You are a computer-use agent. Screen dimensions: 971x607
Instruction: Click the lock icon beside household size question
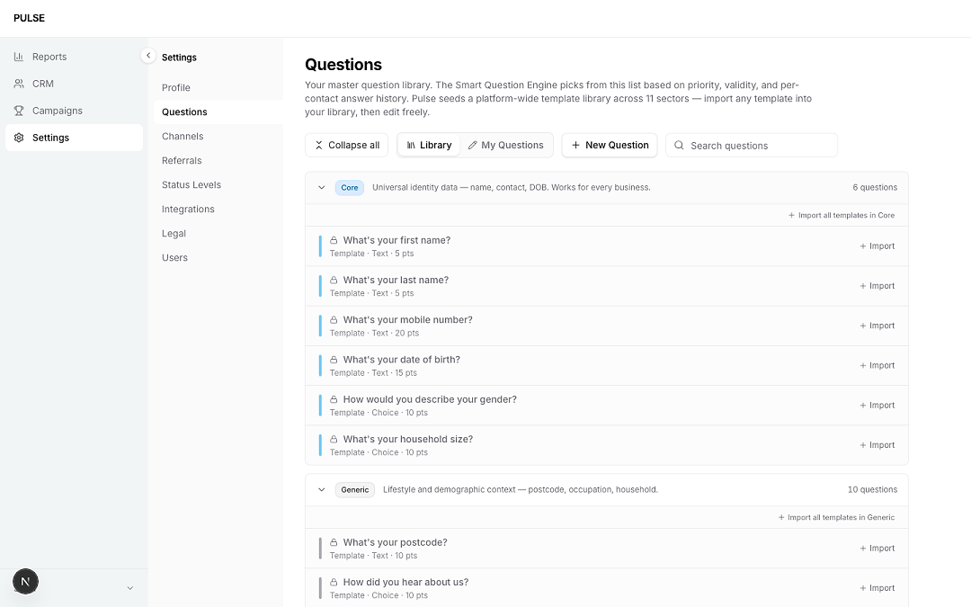(334, 439)
